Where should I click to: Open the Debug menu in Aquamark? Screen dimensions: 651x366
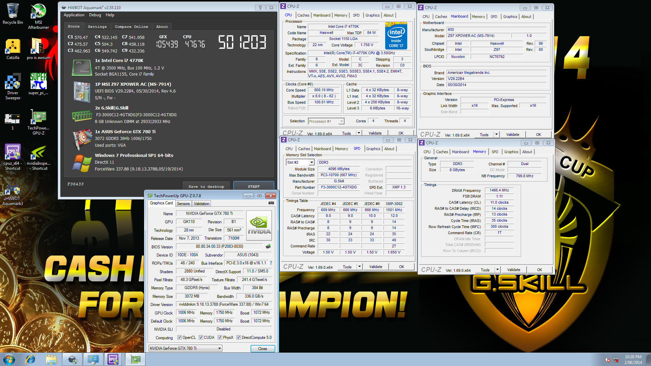[x=95, y=15]
